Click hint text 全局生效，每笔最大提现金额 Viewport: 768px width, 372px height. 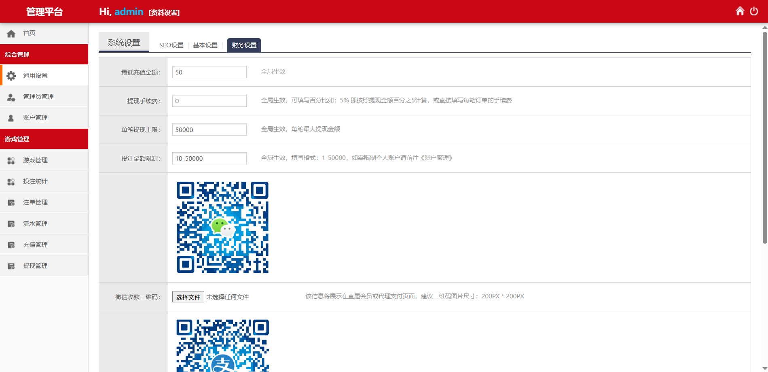(x=300, y=129)
